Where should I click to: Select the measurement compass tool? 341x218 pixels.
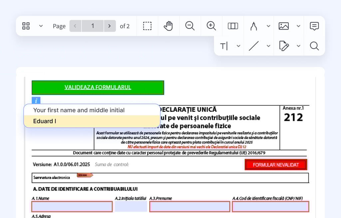click(x=254, y=26)
